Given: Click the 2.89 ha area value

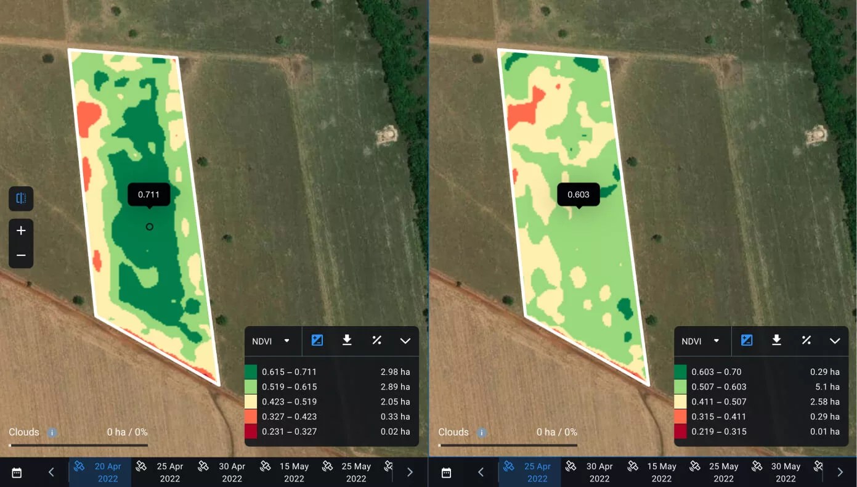Looking at the screenshot, I should (x=395, y=387).
